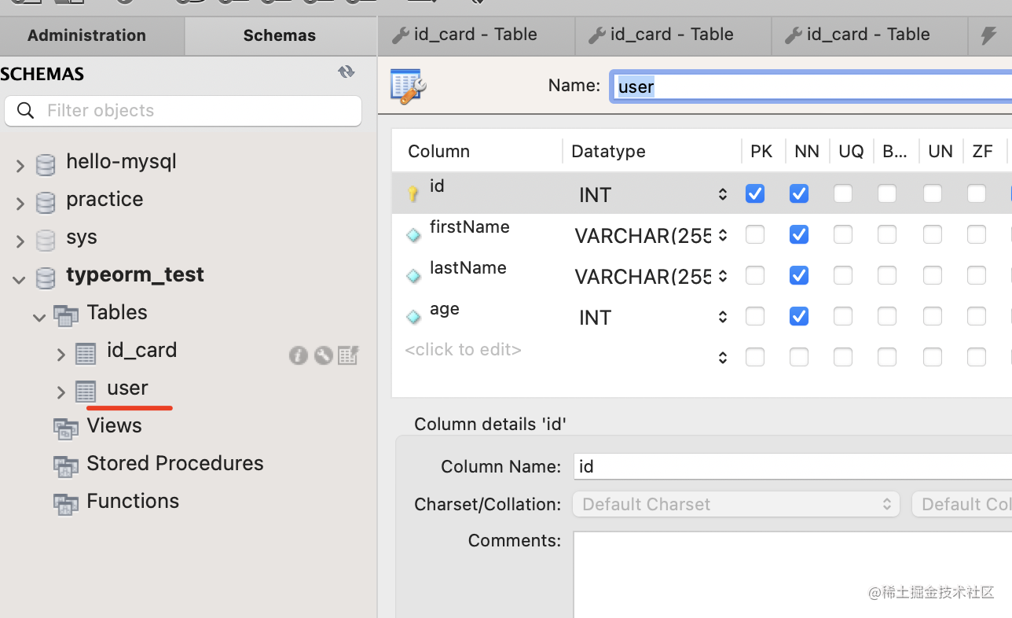Viewport: 1012px width, 618px height.
Task: Click the table editor icon beside Name
Action: coord(408,86)
